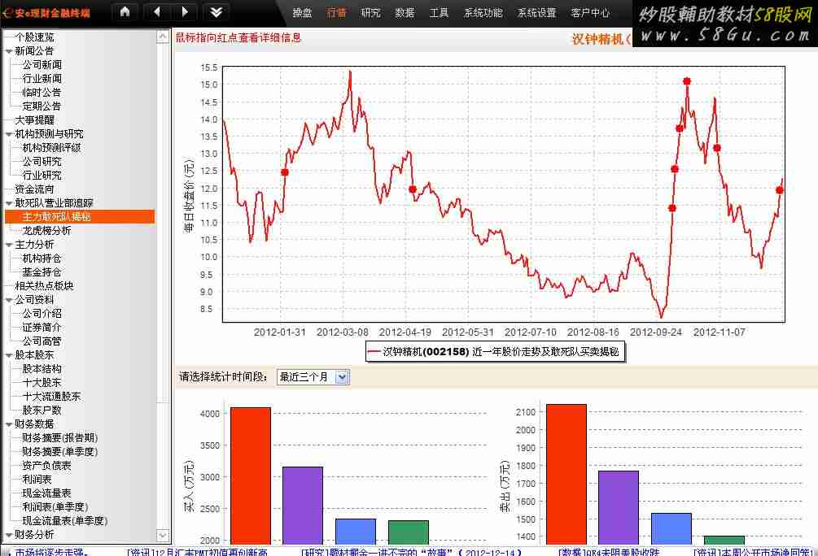The height and width of the screenshot is (556, 818).
Task: Select 大事提醒 in sidebar
Action: (34, 119)
